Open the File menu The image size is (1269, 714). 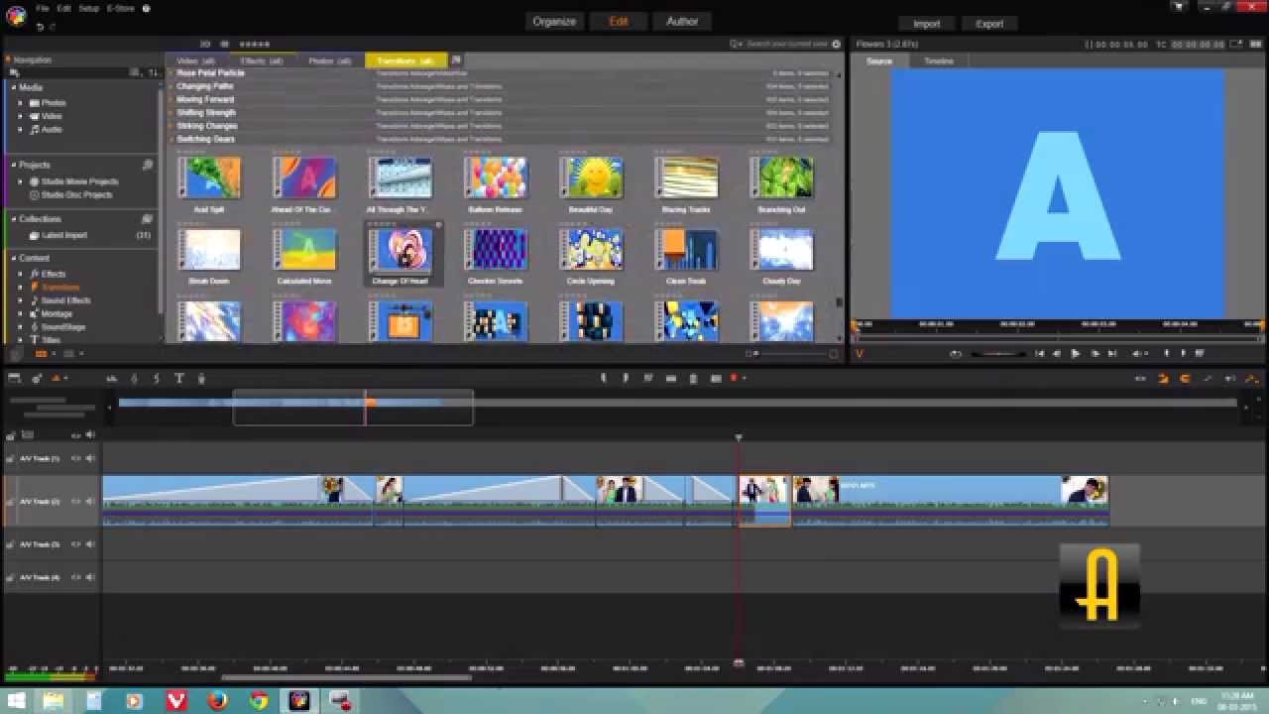pyautogui.click(x=43, y=8)
